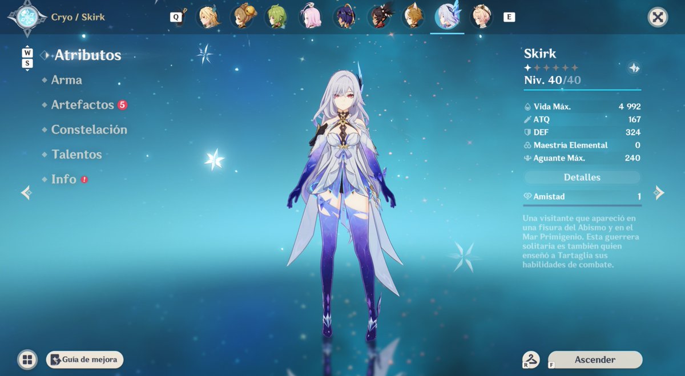Click the red alert badge beside Info
The image size is (685, 376).
click(x=84, y=179)
